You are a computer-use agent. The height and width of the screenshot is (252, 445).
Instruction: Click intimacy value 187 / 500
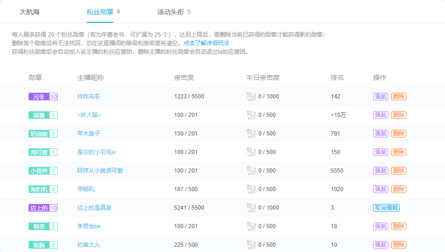click(186, 189)
